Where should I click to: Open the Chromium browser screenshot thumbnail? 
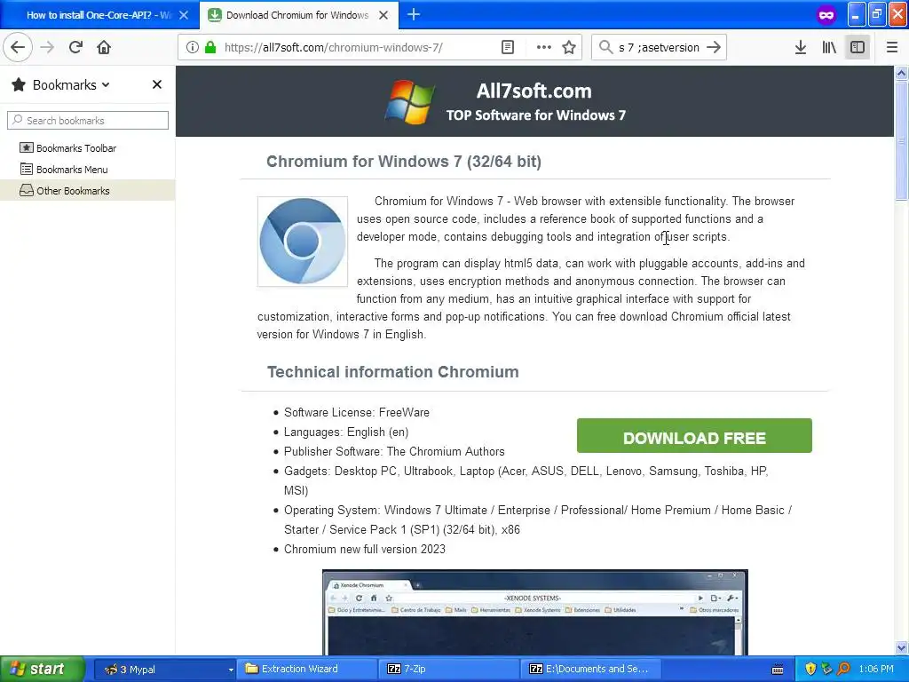pyautogui.click(x=535, y=613)
